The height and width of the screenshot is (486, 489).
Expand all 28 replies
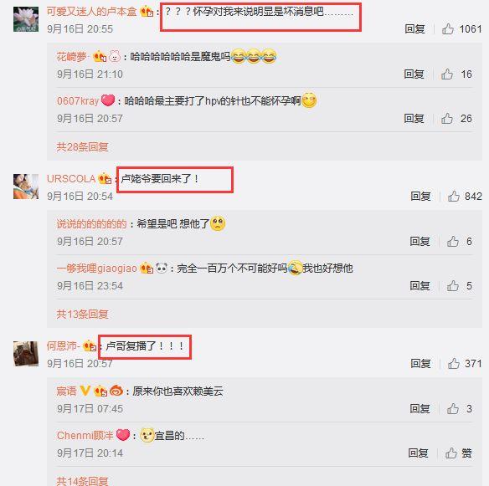pos(82,146)
